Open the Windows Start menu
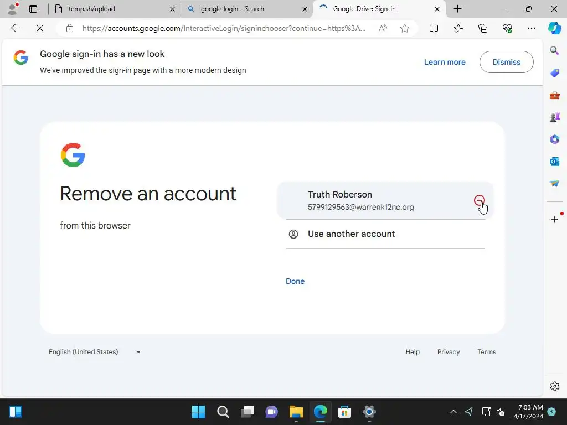The height and width of the screenshot is (425, 567). tap(198, 412)
